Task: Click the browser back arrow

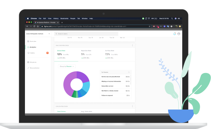Action: (x=27, y=27)
